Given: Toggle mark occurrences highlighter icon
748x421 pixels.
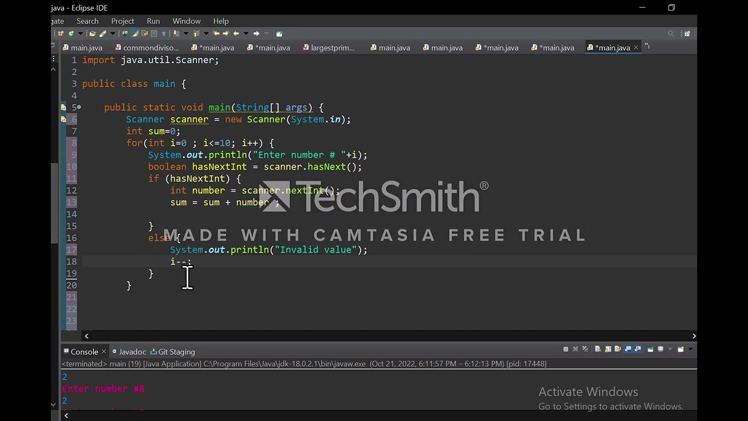Looking at the screenshot, I should pos(135,33).
